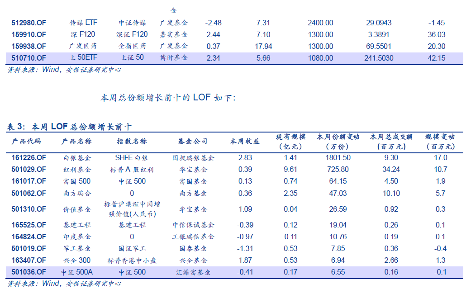Click index 国证军工

click(132, 248)
